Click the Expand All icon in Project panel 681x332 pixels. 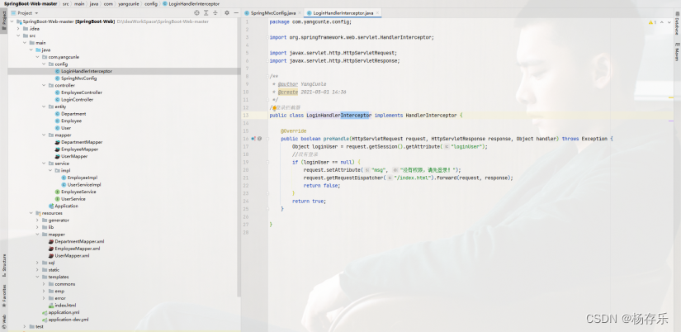click(x=206, y=13)
